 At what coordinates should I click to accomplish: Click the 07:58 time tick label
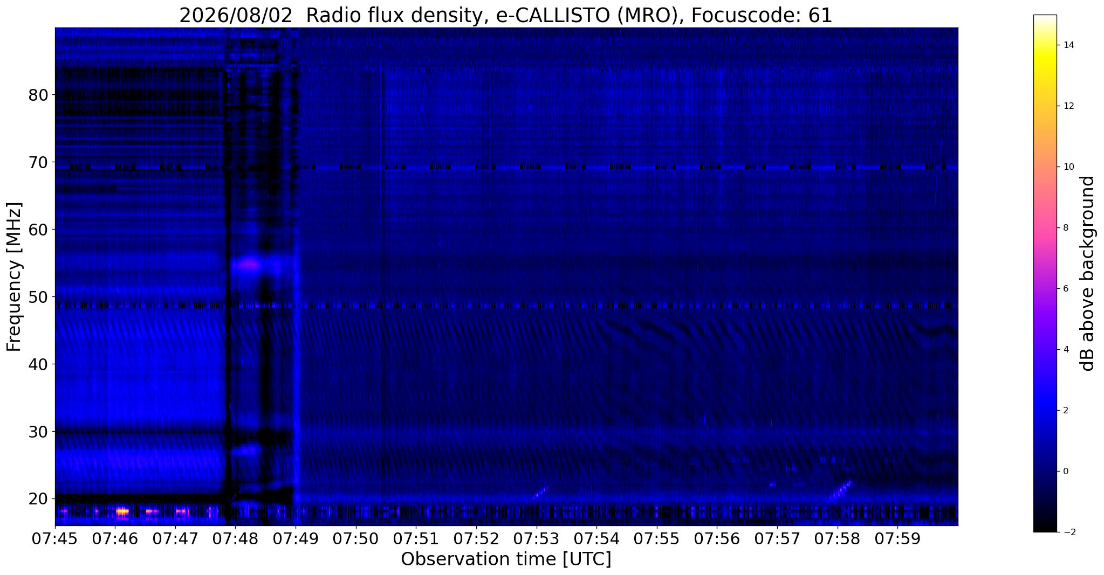838,539
